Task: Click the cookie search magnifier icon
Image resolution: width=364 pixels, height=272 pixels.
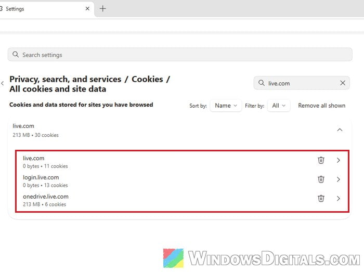Action: pos(262,83)
